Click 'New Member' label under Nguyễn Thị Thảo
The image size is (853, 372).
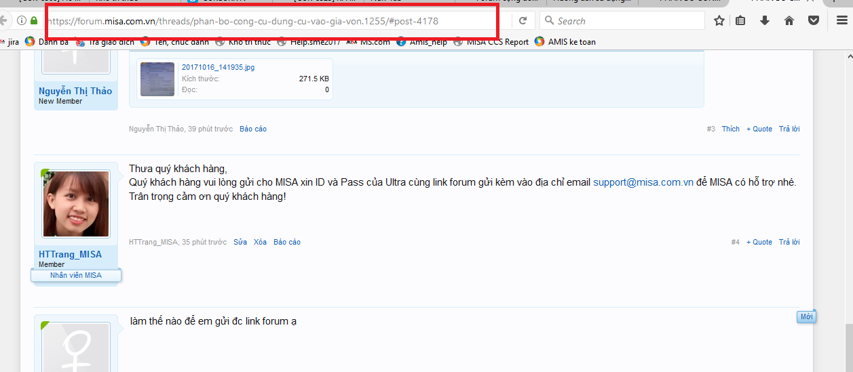coord(60,101)
